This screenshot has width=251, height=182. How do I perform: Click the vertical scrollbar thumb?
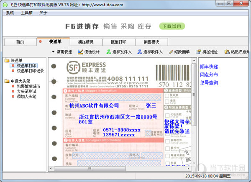click(194, 95)
